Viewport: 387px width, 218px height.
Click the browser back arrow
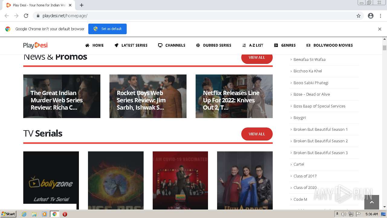(7, 16)
